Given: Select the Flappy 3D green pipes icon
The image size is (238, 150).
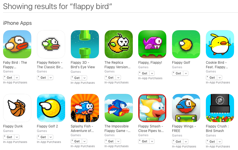Looking at the screenshot, I should point(85,44).
